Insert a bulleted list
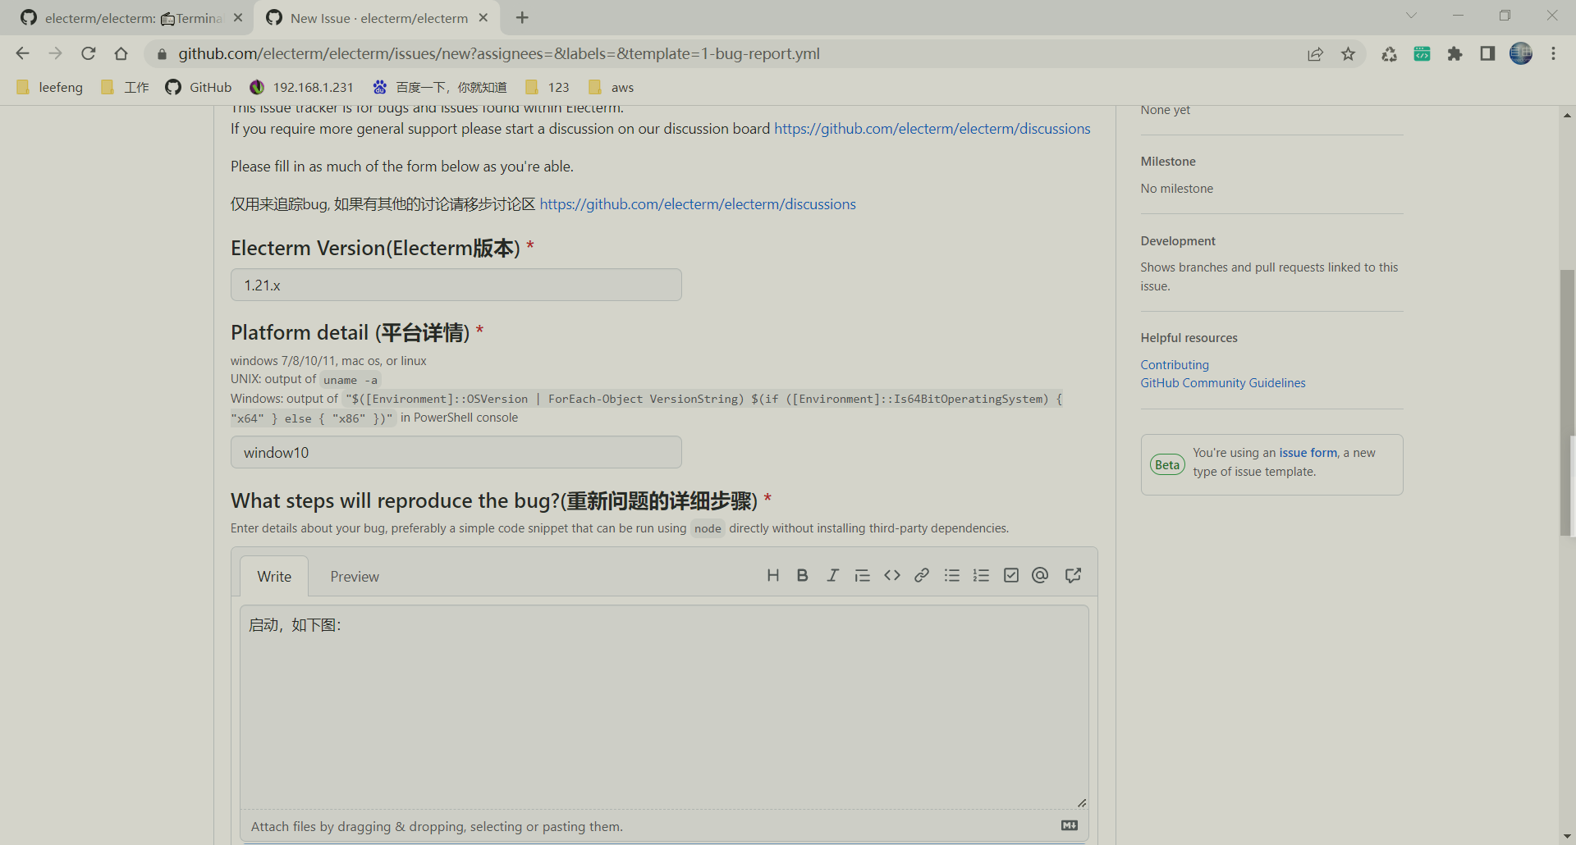 tap(952, 575)
